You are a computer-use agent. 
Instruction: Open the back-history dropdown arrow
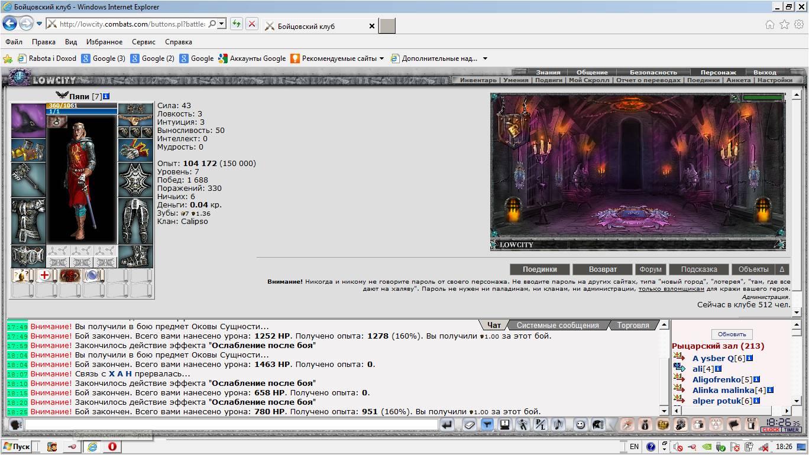coord(39,24)
